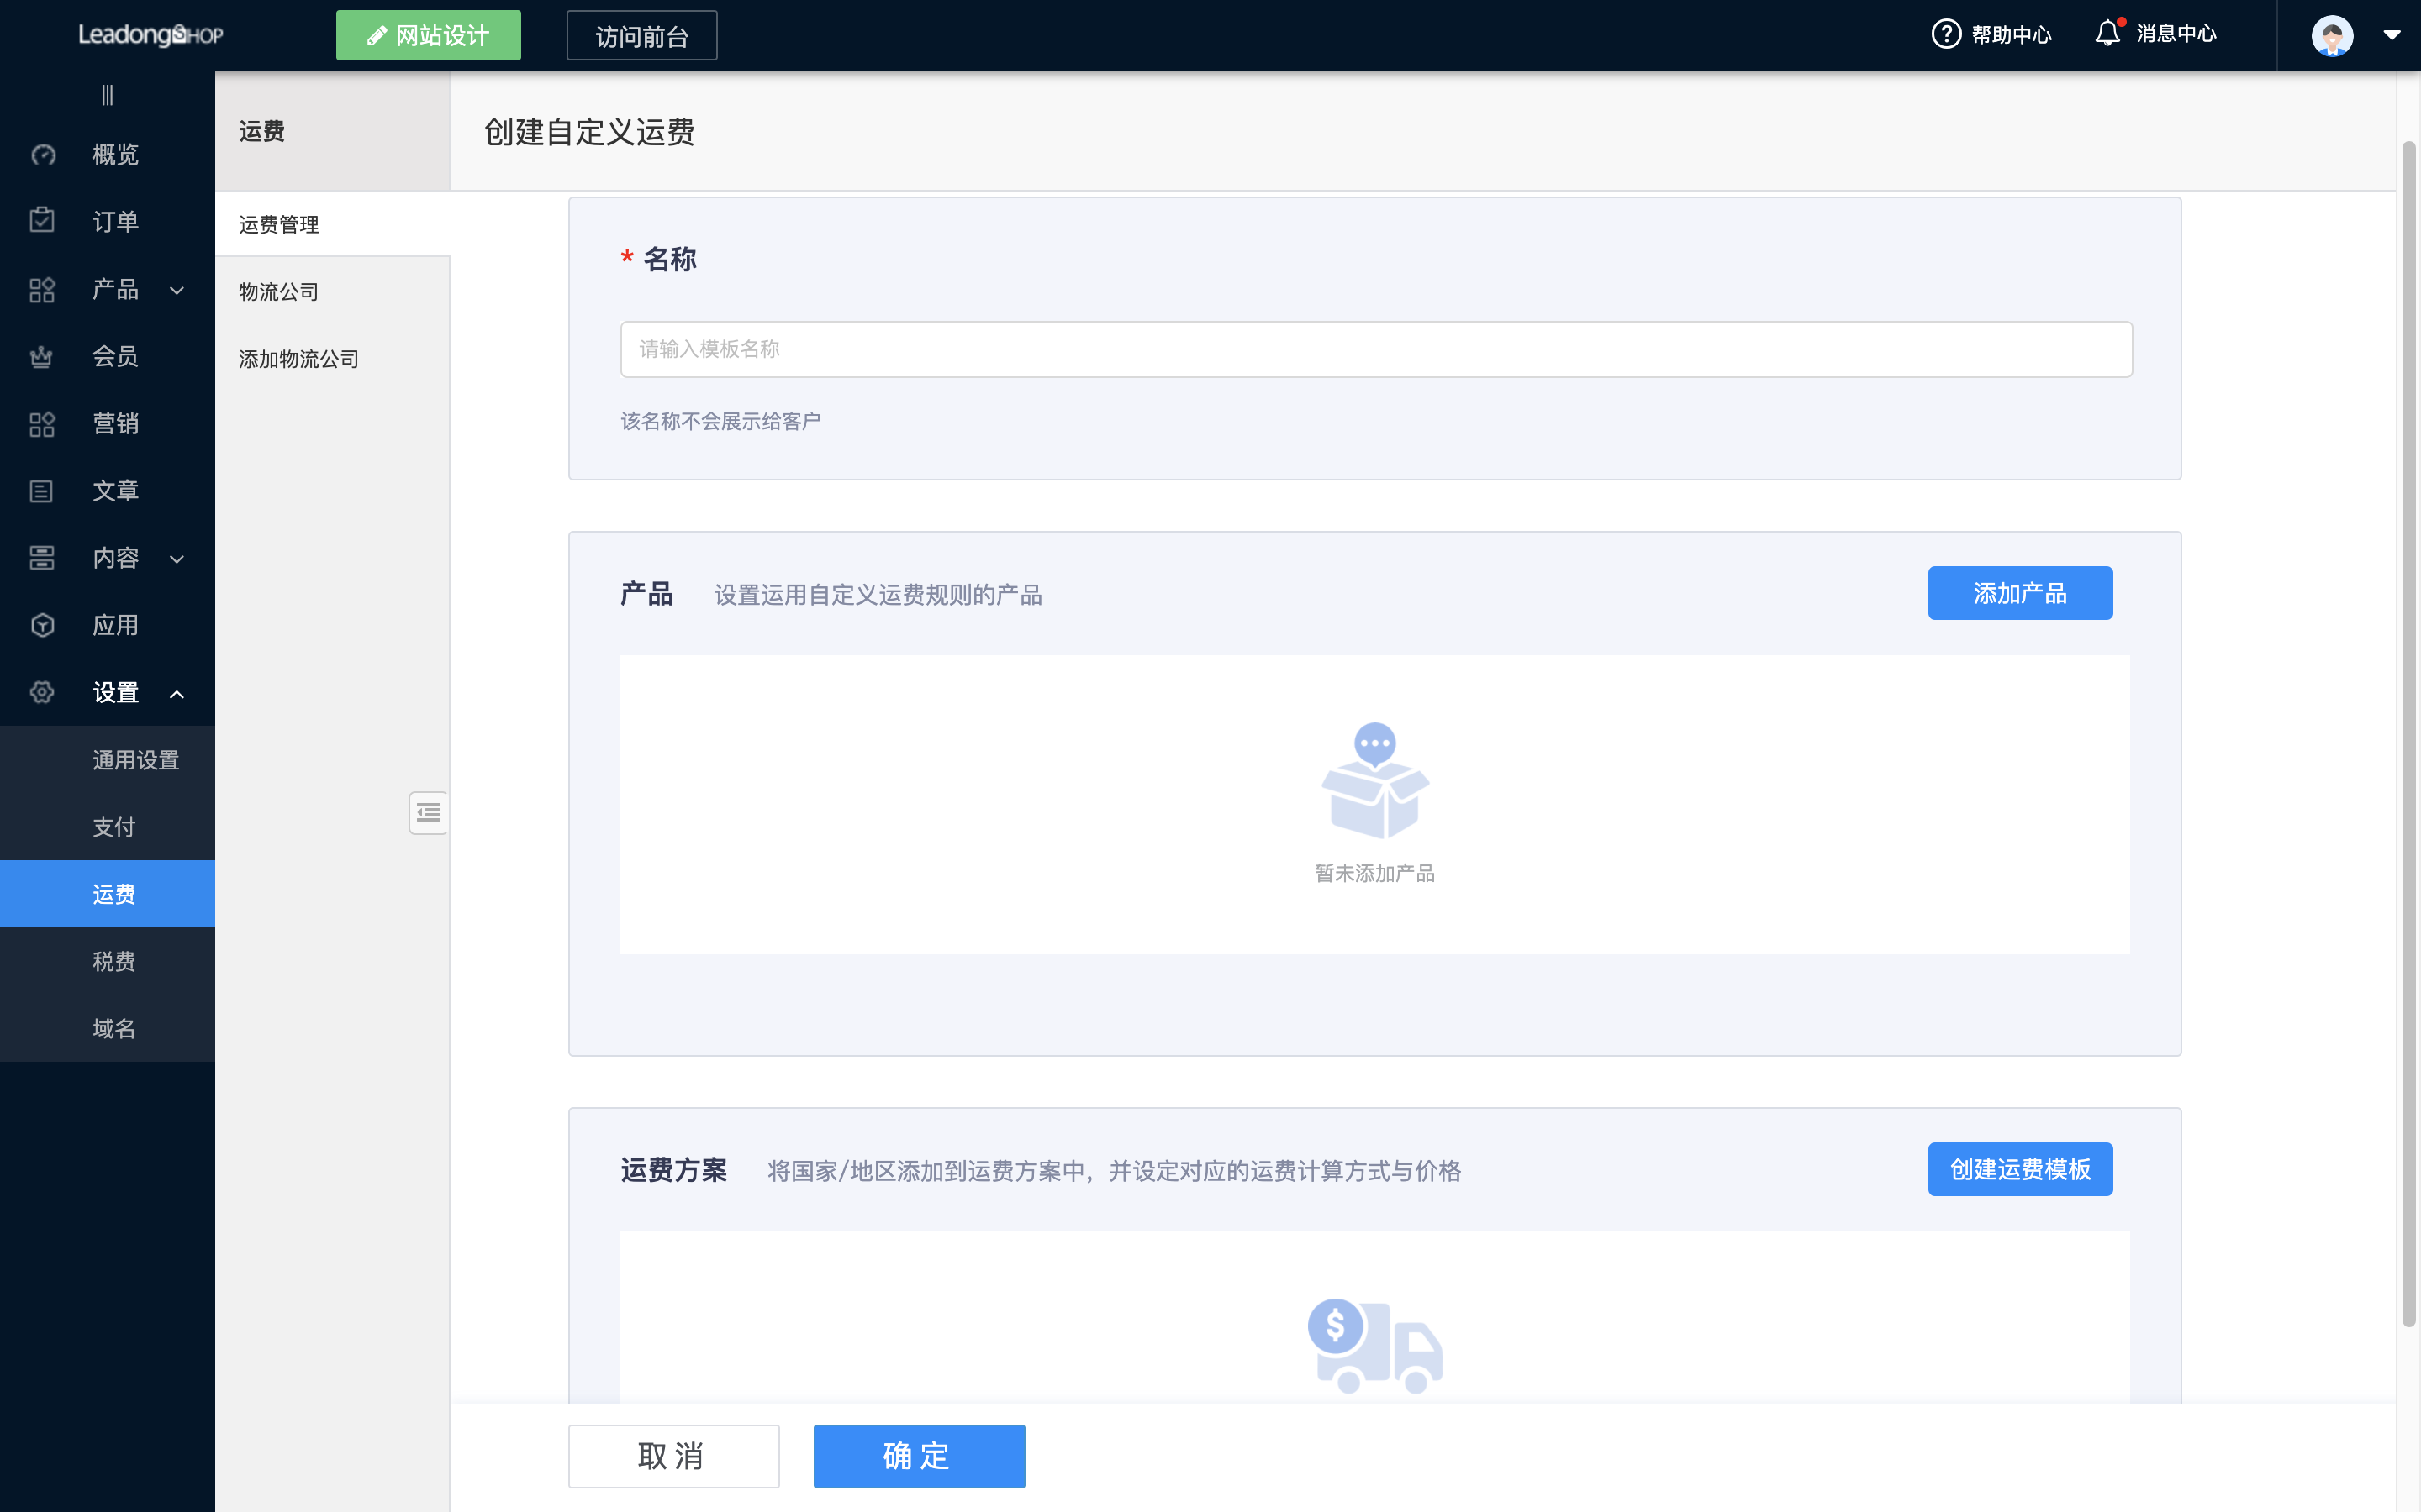
Task: Expand the 产品 sidebar menu
Action: click(x=177, y=290)
